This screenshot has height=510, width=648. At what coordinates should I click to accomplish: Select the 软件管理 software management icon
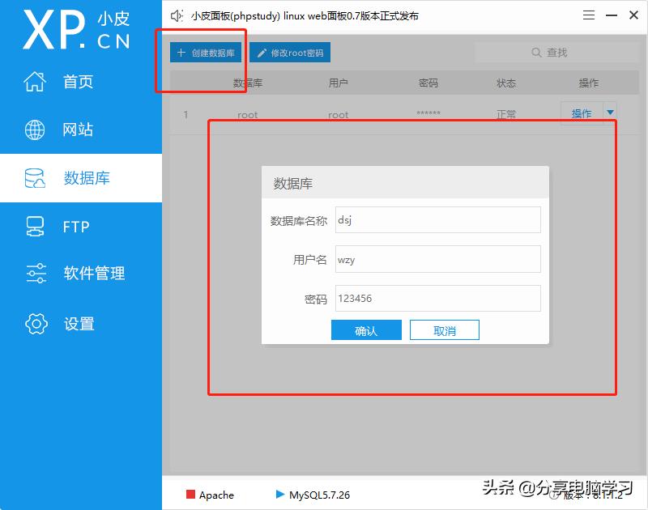click(x=36, y=274)
